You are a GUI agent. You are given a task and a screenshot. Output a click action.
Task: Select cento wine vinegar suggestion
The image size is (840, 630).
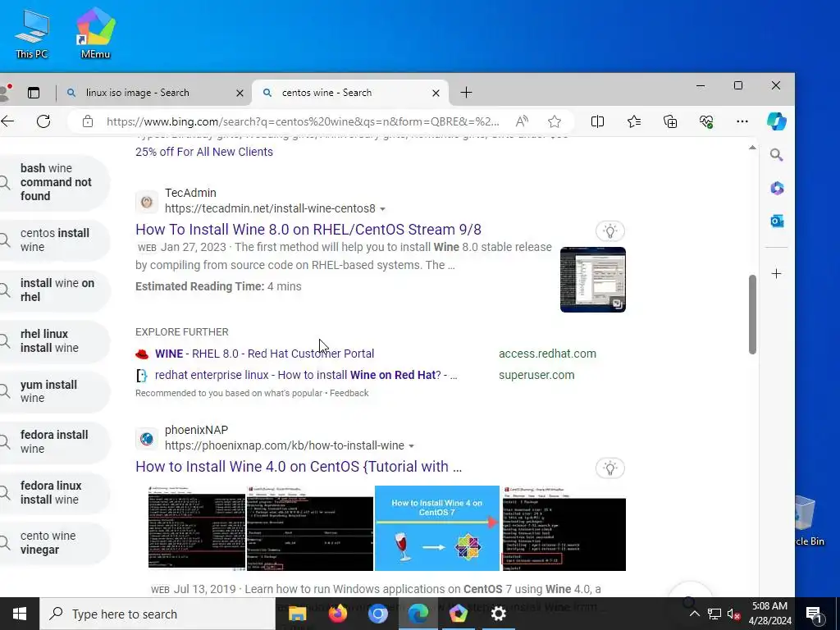coord(53,543)
